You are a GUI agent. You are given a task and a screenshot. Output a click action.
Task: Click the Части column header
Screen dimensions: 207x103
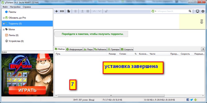pyautogui.click(x=159, y=54)
